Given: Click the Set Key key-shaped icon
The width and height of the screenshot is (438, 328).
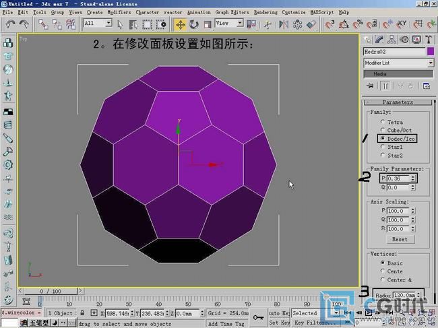Looking at the screenshot, I should point(258,318).
